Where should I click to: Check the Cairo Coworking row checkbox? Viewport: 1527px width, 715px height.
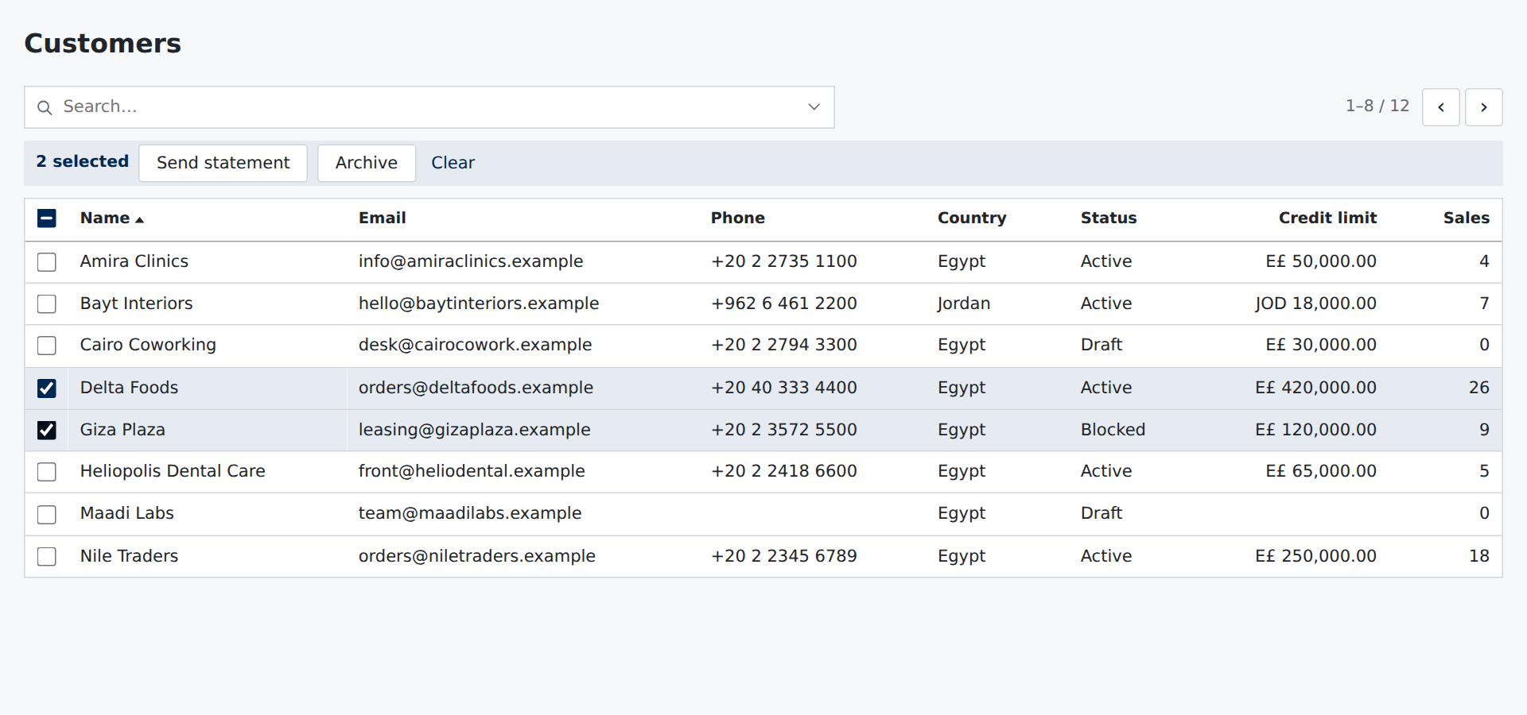(47, 346)
